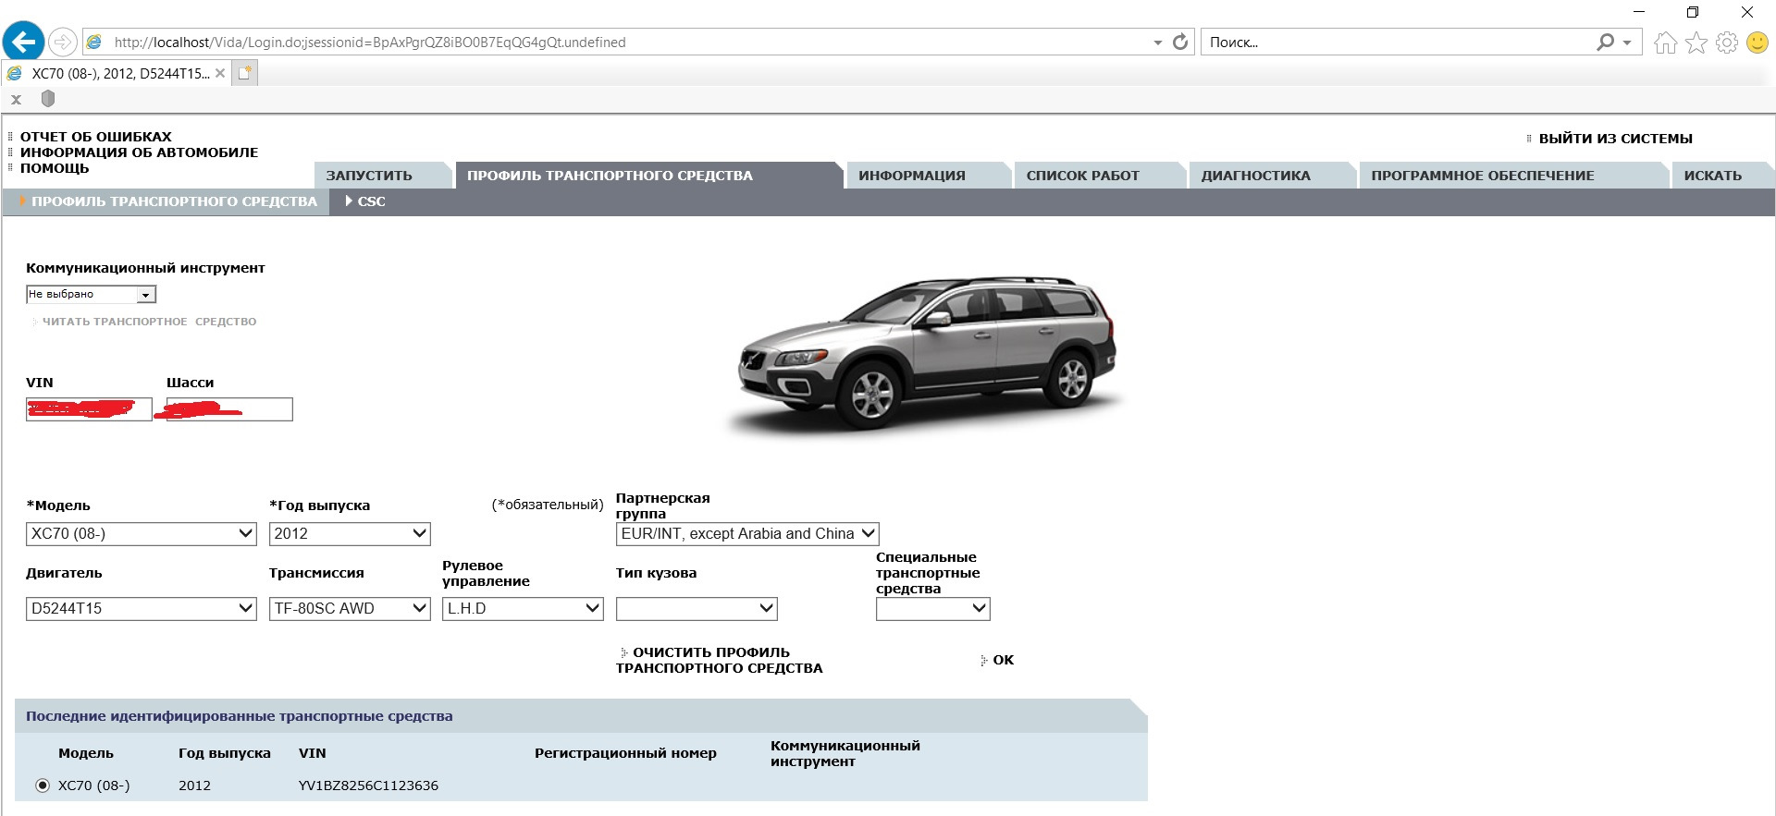
Task: Open the Модель dropdown showing XC70 (08-)
Action: [x=142, y=533]
